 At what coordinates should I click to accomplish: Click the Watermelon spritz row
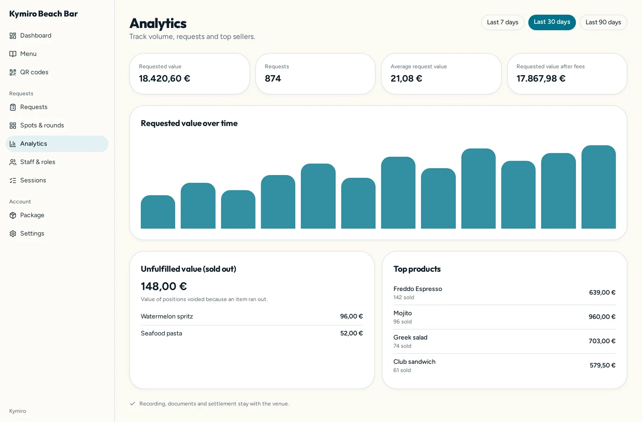pyautogui.click(x=252, y=317)
